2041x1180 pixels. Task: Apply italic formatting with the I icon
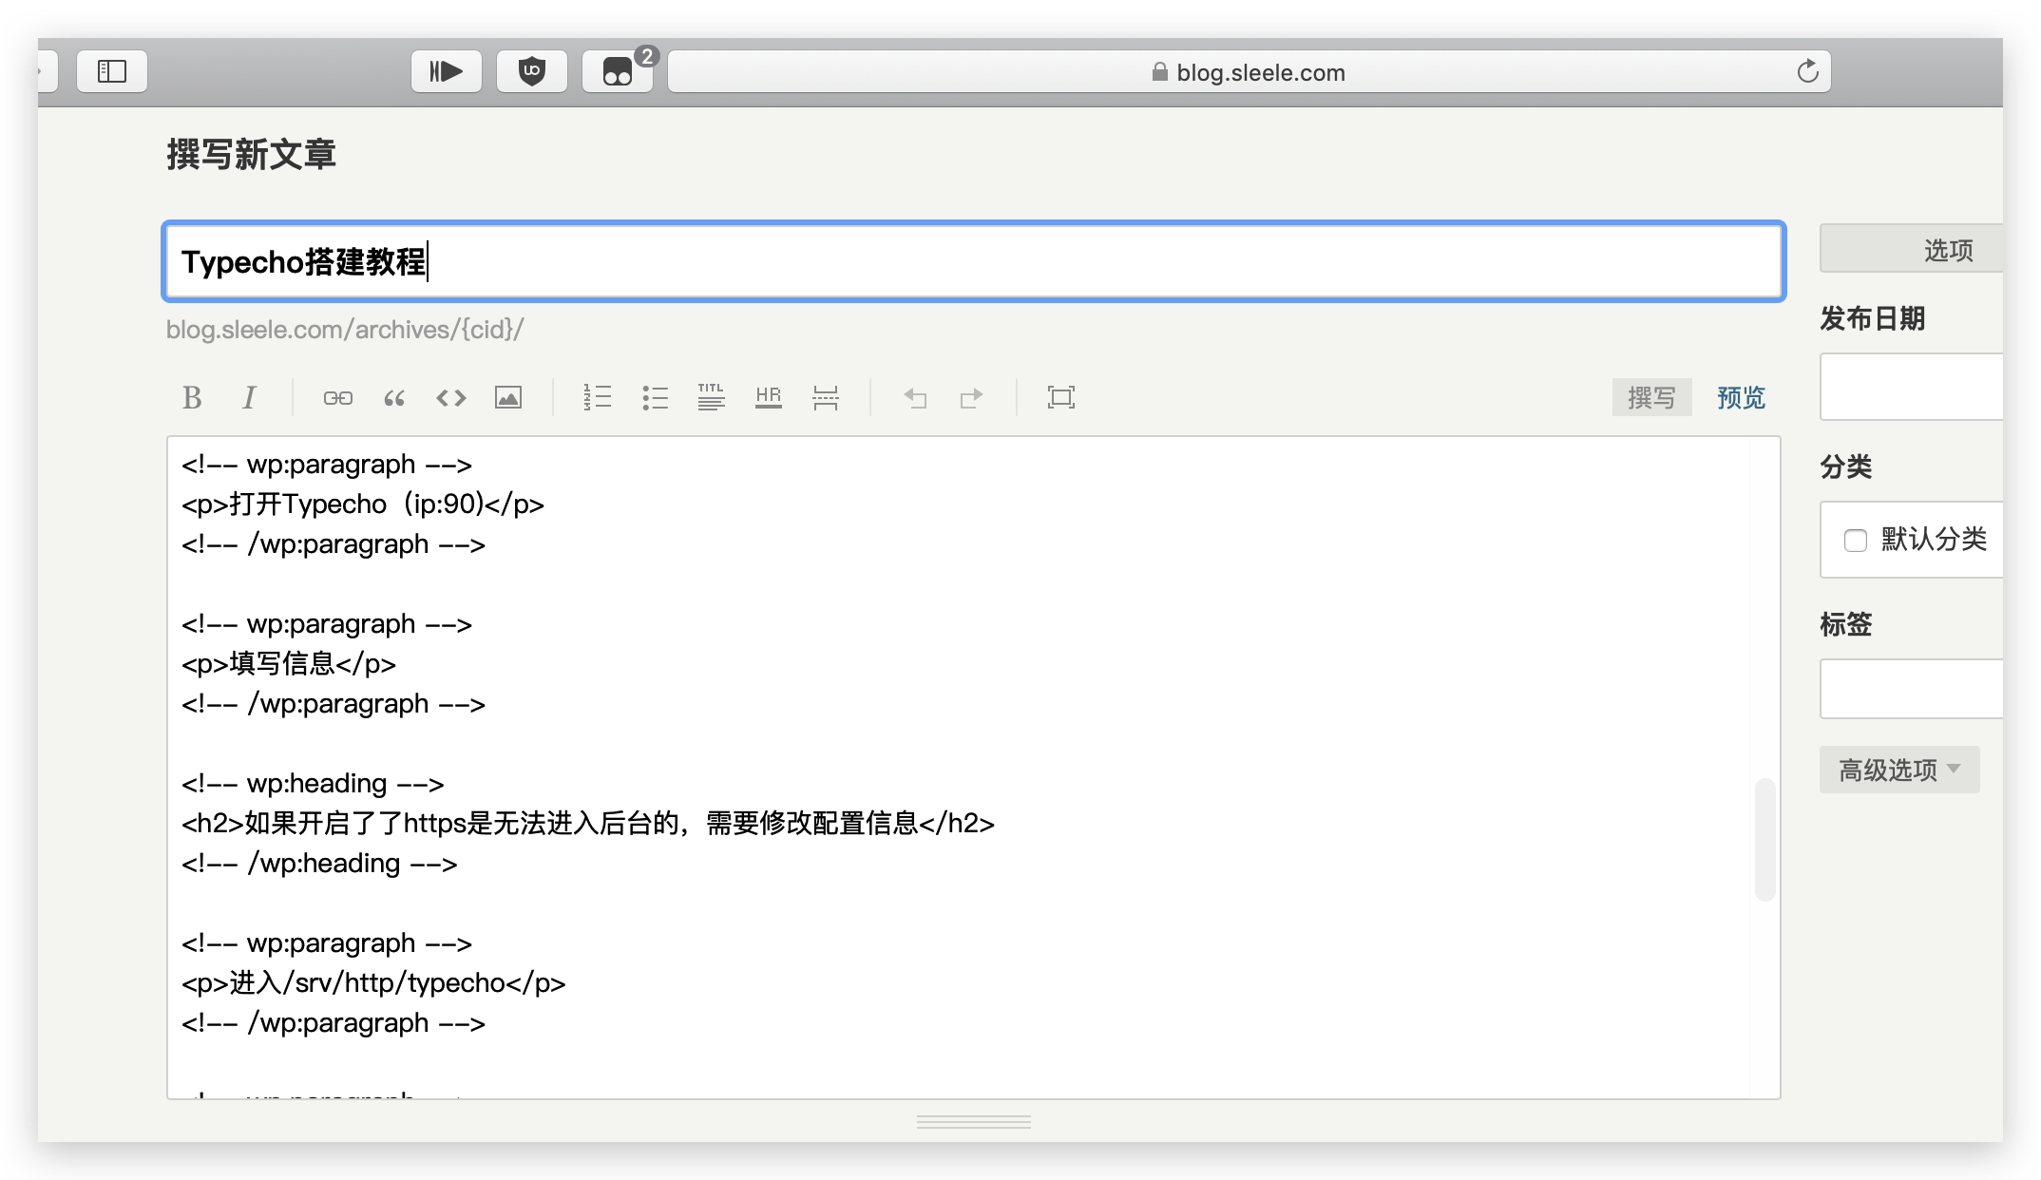249,397
